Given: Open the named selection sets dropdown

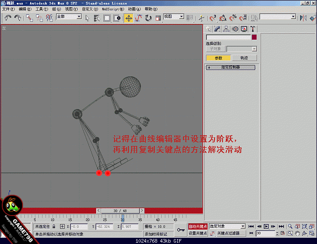Looking at the screenshot, I should 294,17.
